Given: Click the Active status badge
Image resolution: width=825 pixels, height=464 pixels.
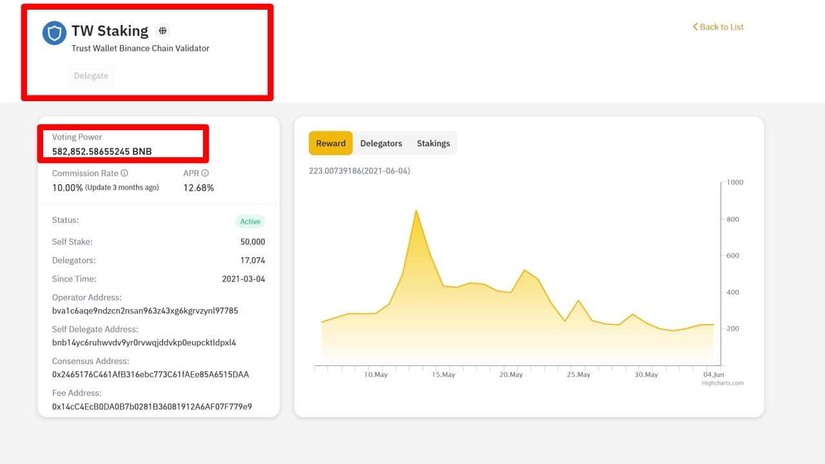Looking at the screenshot, I should (x=250, y=222).
